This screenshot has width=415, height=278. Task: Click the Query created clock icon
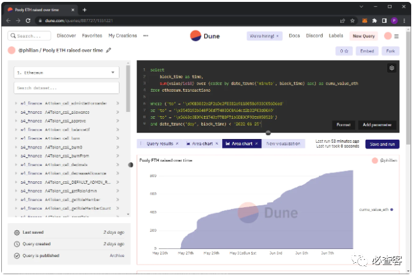16,244
